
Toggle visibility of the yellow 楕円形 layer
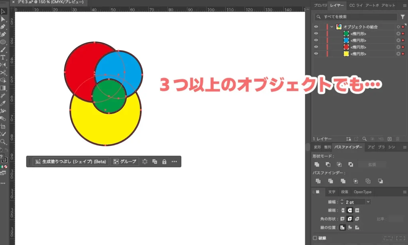[x=316, y=54]
